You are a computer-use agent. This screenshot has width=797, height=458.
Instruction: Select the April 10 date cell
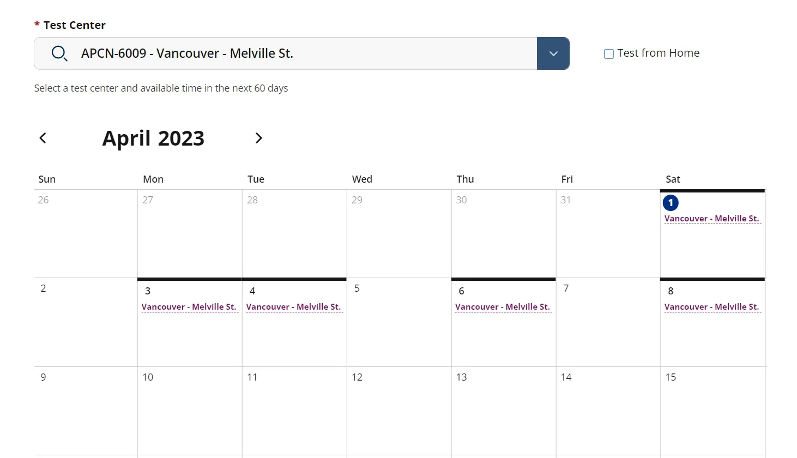190,411
